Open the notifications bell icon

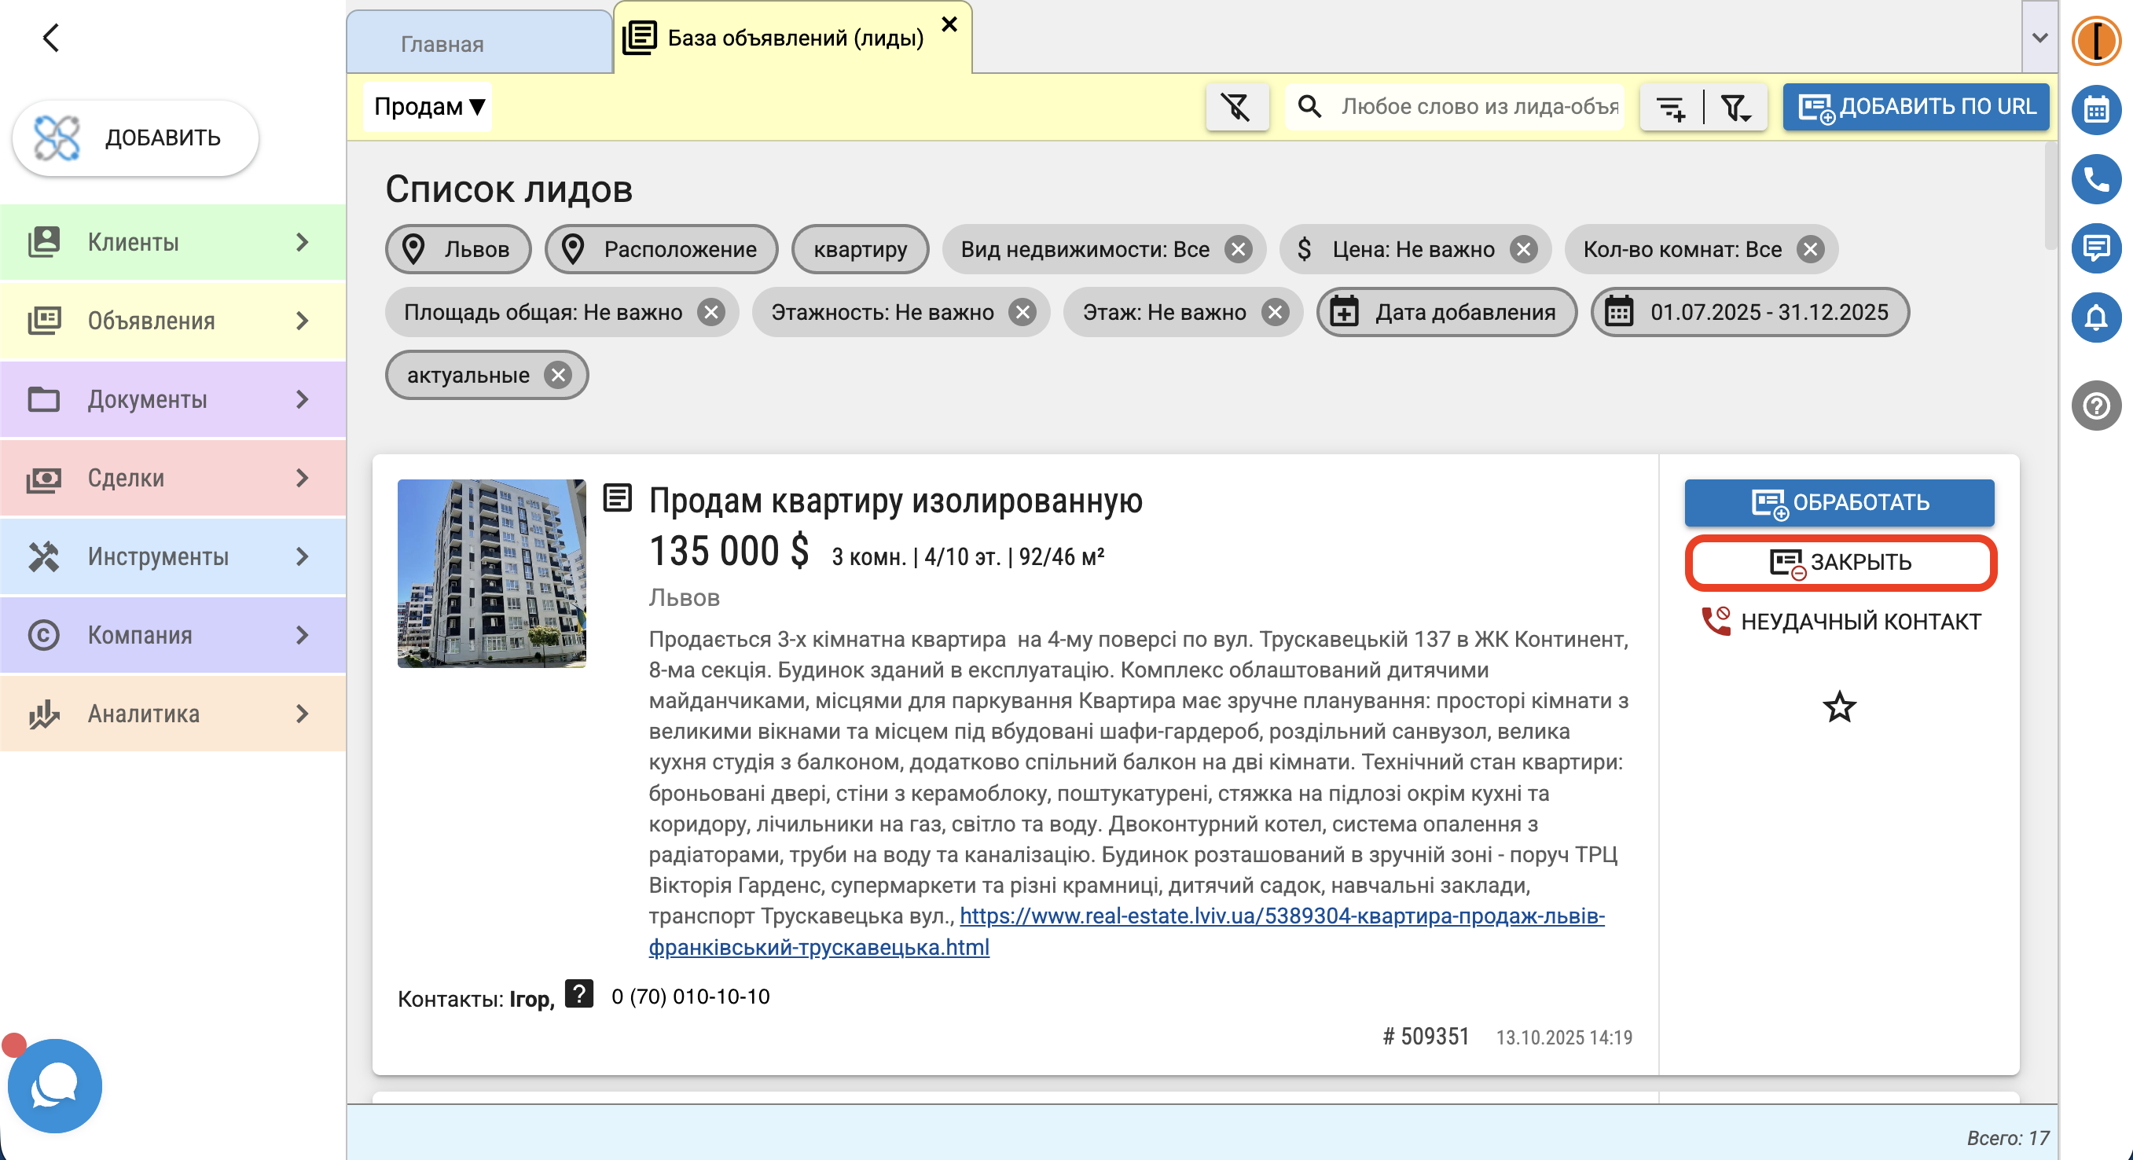[x=2095, y=318]
